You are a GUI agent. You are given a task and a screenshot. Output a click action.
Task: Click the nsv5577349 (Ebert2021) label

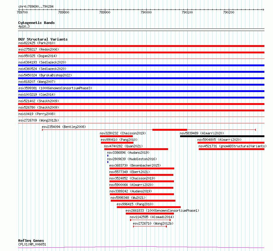pos(129,172)
